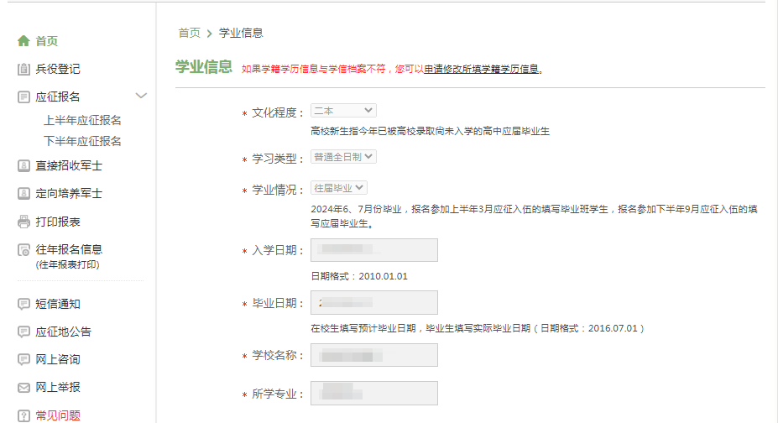Click the home icon beside 首页
This screenshot has width=778, height=423.
coord(23,41)
